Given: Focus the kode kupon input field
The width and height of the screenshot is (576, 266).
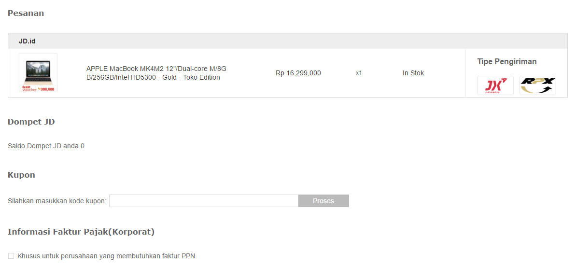Looking at the screenshot, I should (204, 201).
